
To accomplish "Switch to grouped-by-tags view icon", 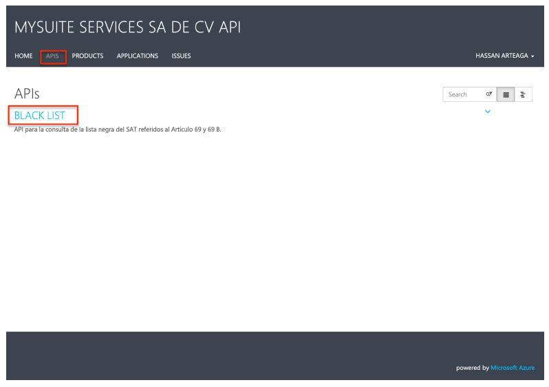I will tap(523, 94).
